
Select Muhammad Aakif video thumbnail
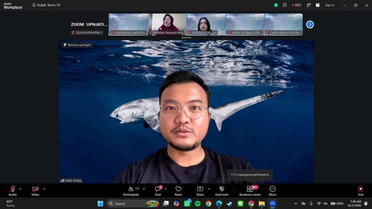(128, 24)
